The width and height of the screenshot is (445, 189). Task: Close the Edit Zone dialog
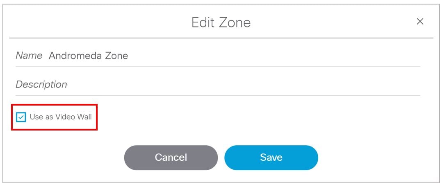click(x=420, y=22)
